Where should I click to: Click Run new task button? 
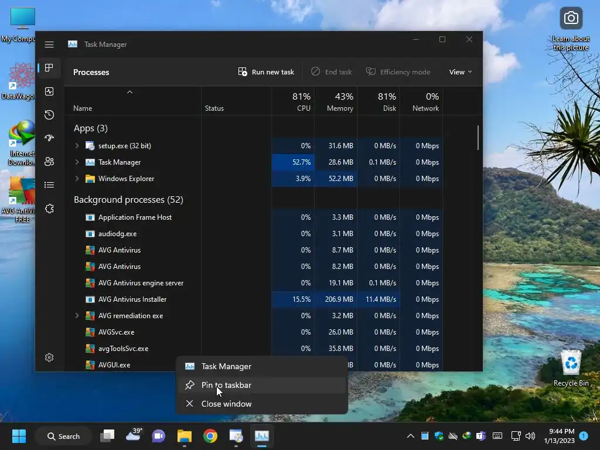tap(266, 72)
